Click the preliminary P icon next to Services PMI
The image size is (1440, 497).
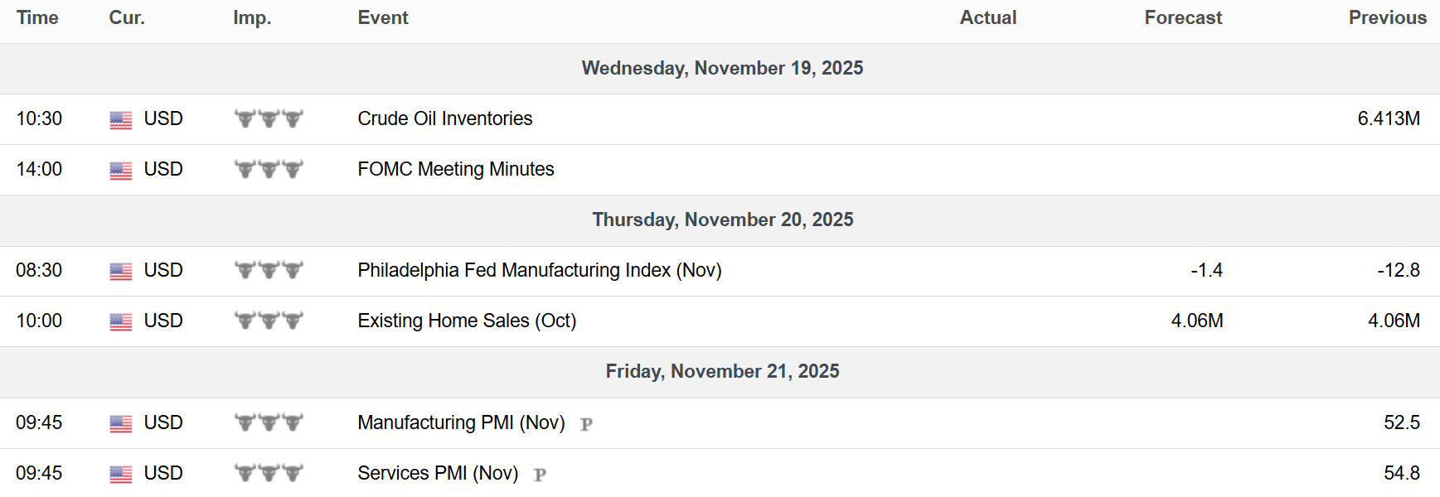click(x=540, y=475)
